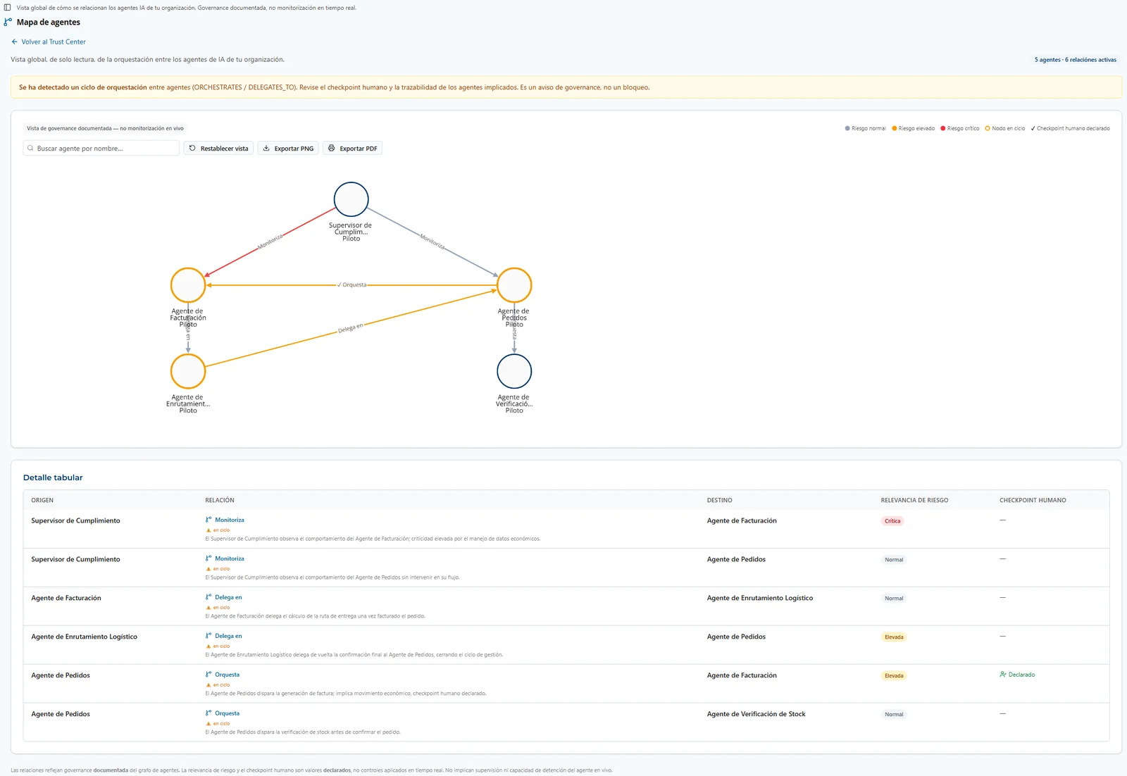
Task: Click the Elevada badge in the Enrutamiento Logístico origin row
Action: point(894,637)
